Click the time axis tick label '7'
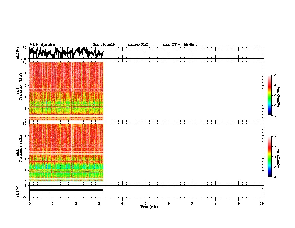This screenshot has height=228, width=295. pyautogui.click(x=192, y=203)
